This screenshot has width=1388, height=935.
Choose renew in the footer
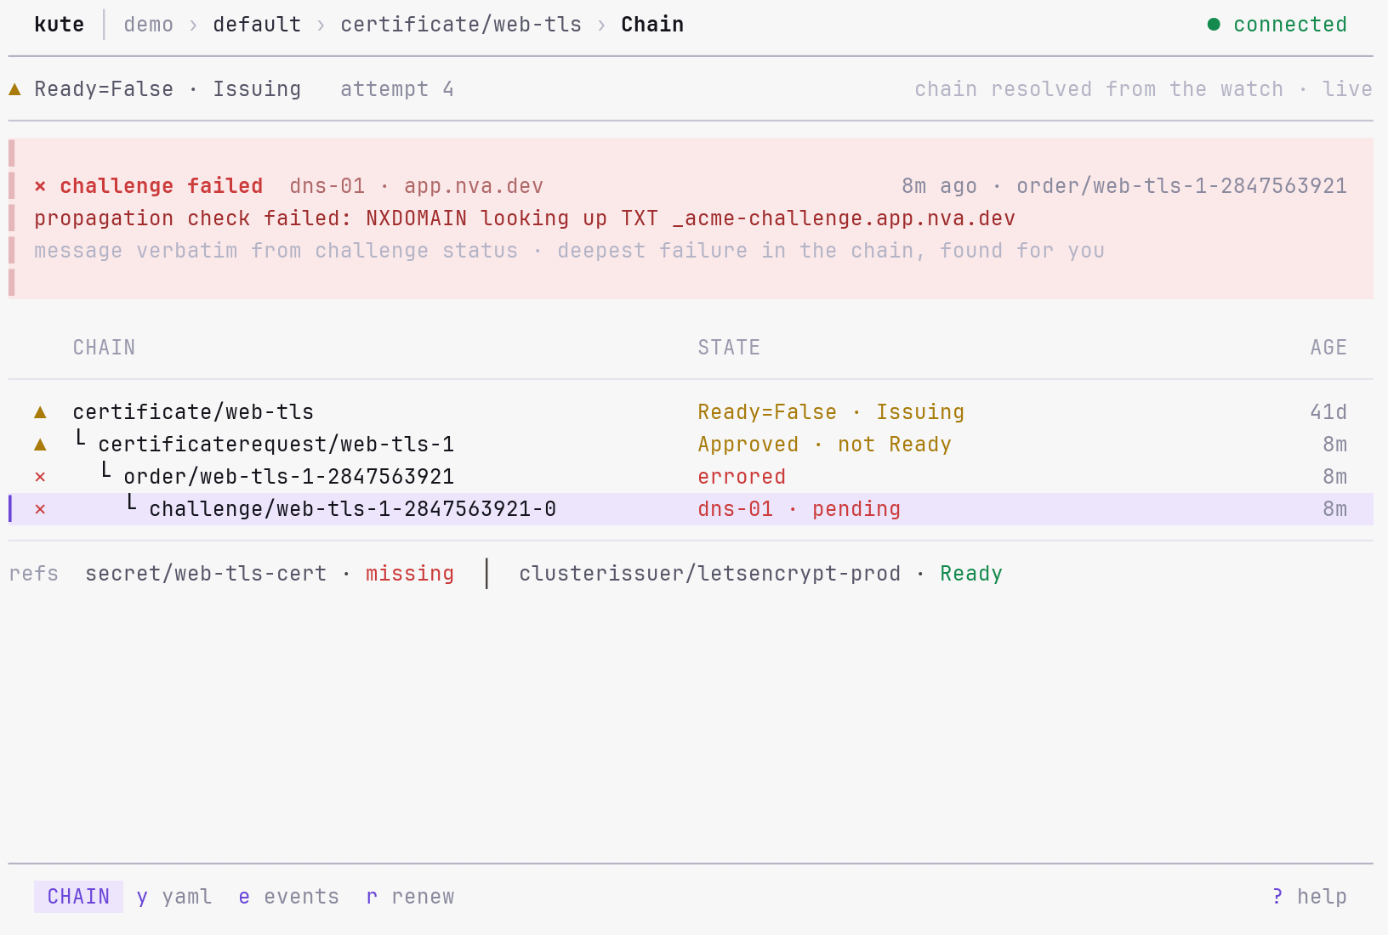[x=423, y=897]
